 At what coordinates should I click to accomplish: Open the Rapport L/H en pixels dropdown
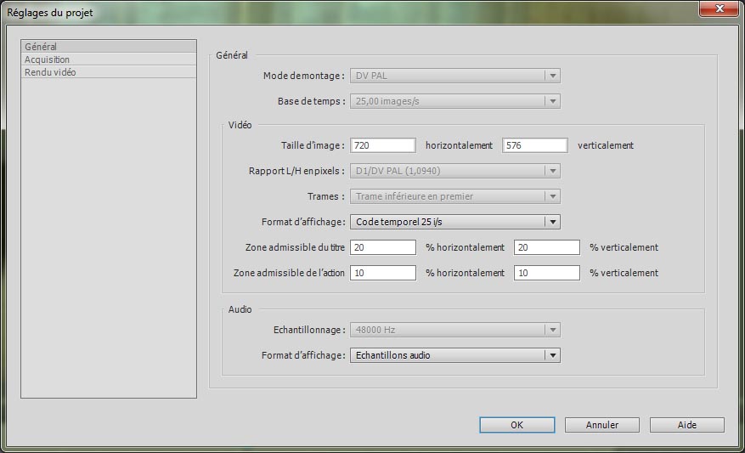[455, 171]
